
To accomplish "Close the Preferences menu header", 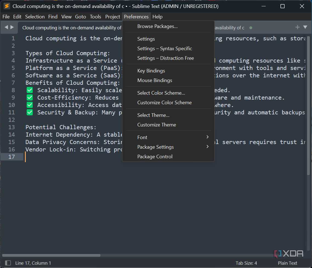I will pos(136,17).
